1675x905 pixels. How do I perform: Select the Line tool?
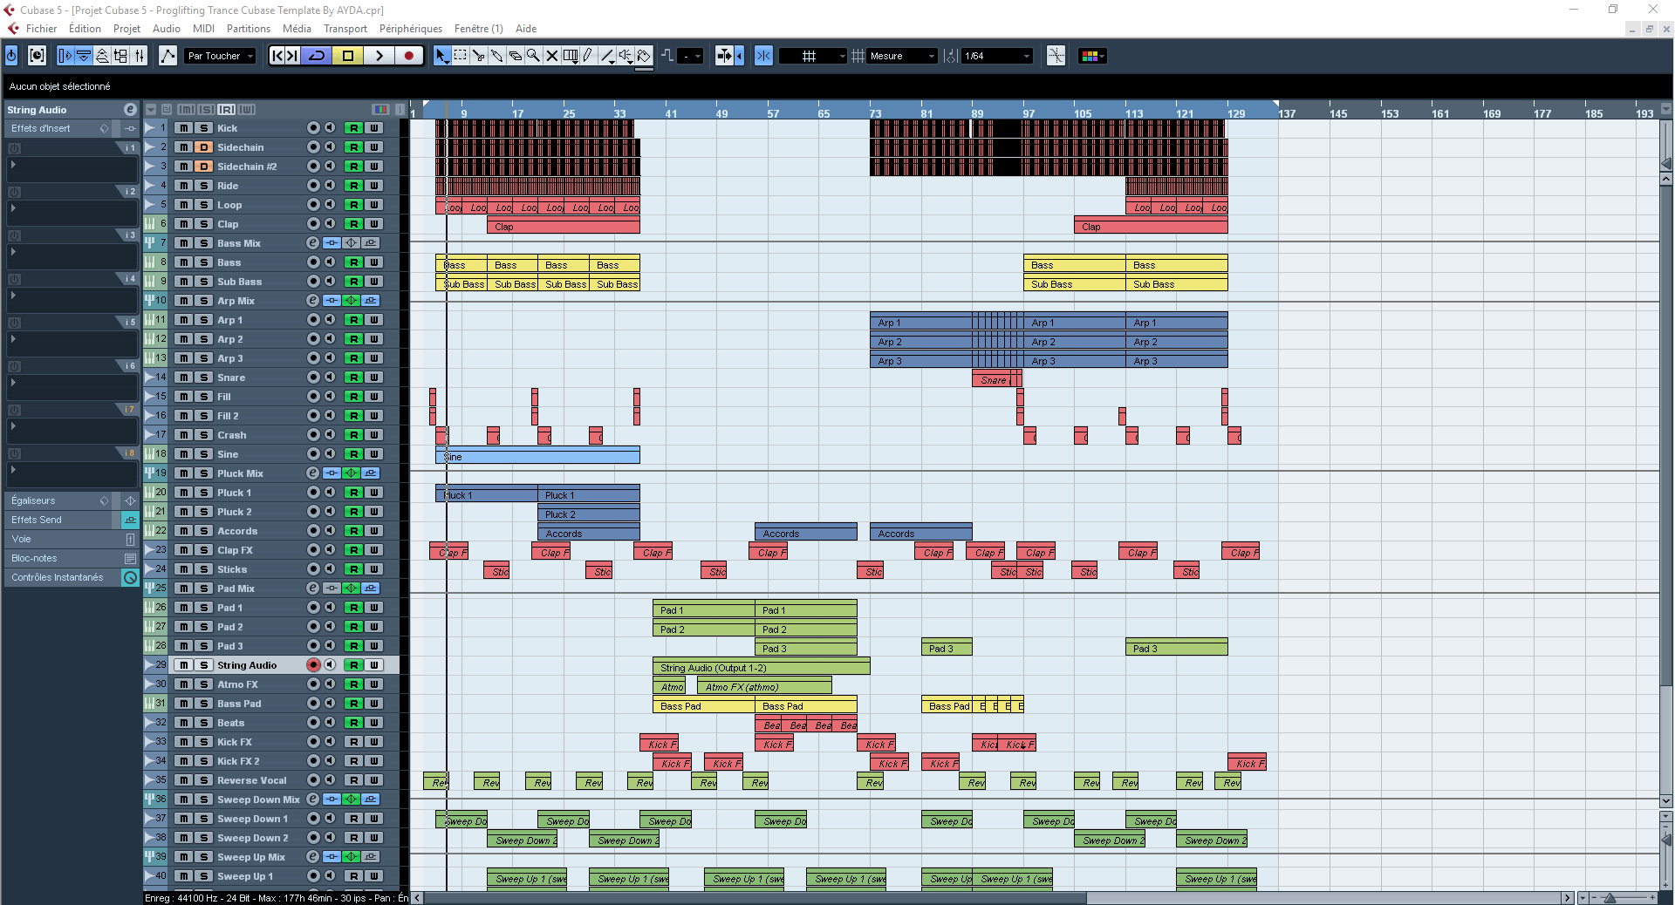tap(607, 56)
